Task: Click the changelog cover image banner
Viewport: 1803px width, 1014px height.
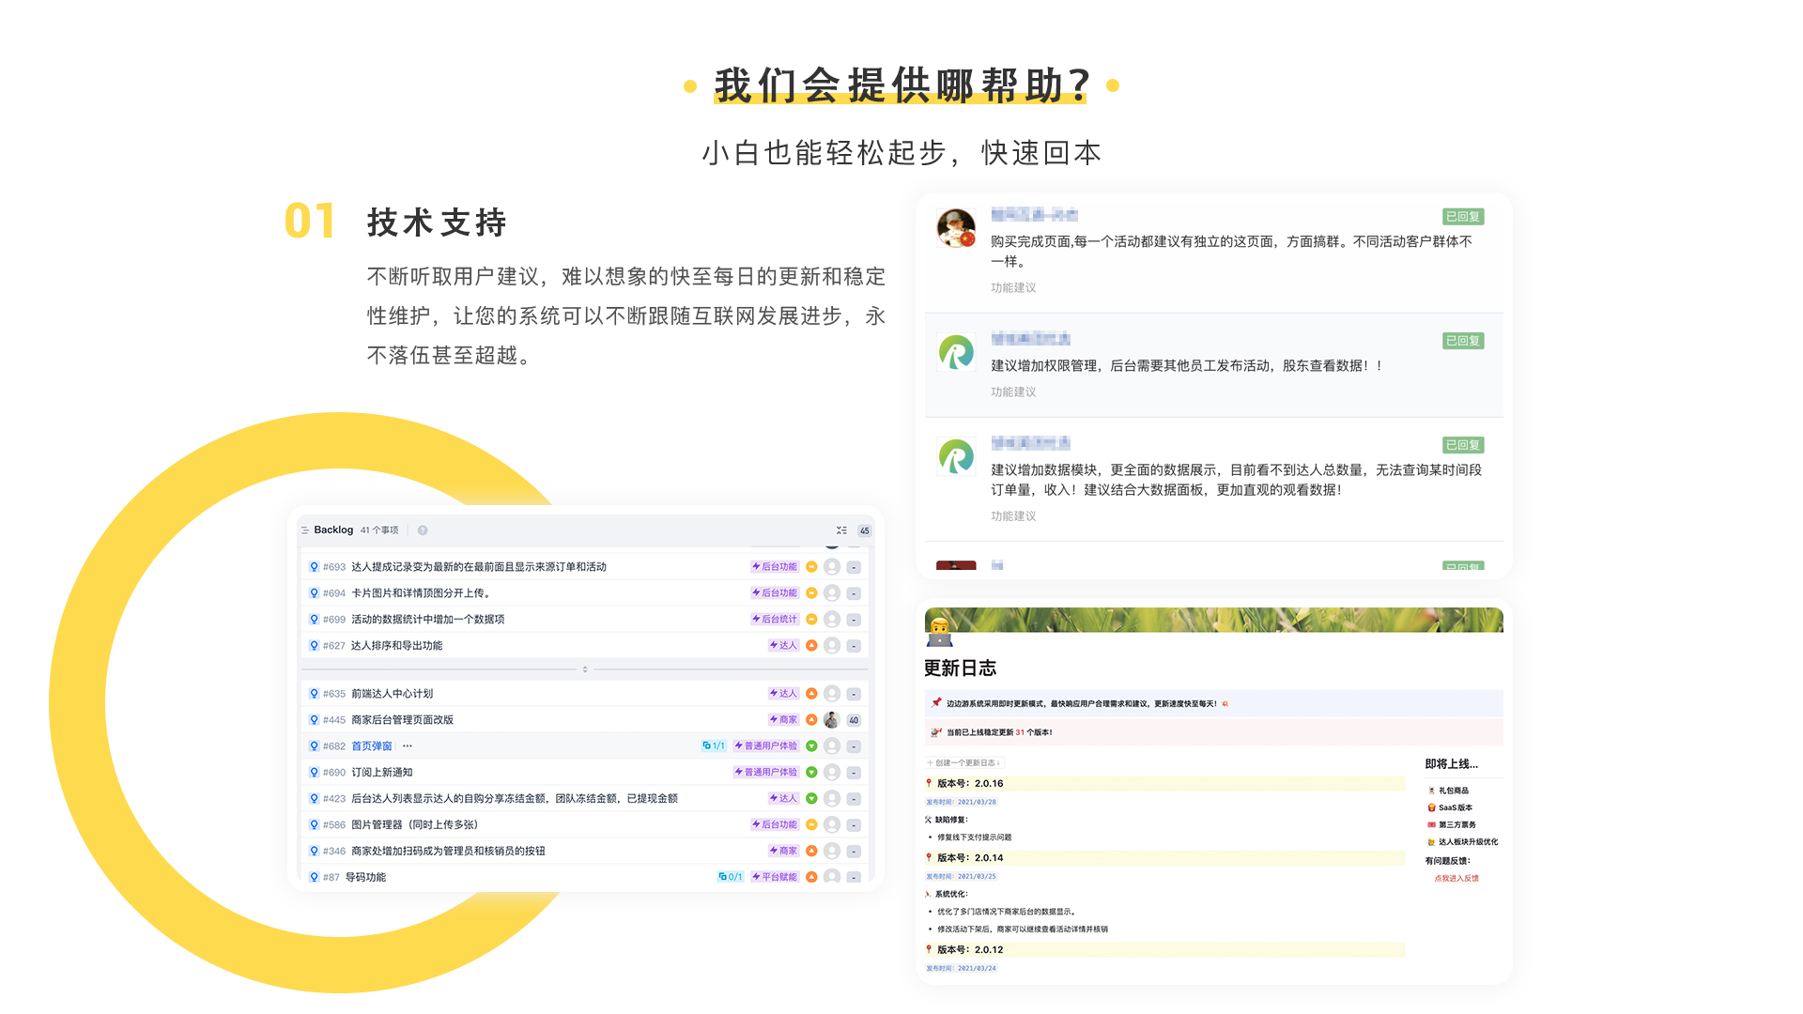Action: click(1213, 620)
